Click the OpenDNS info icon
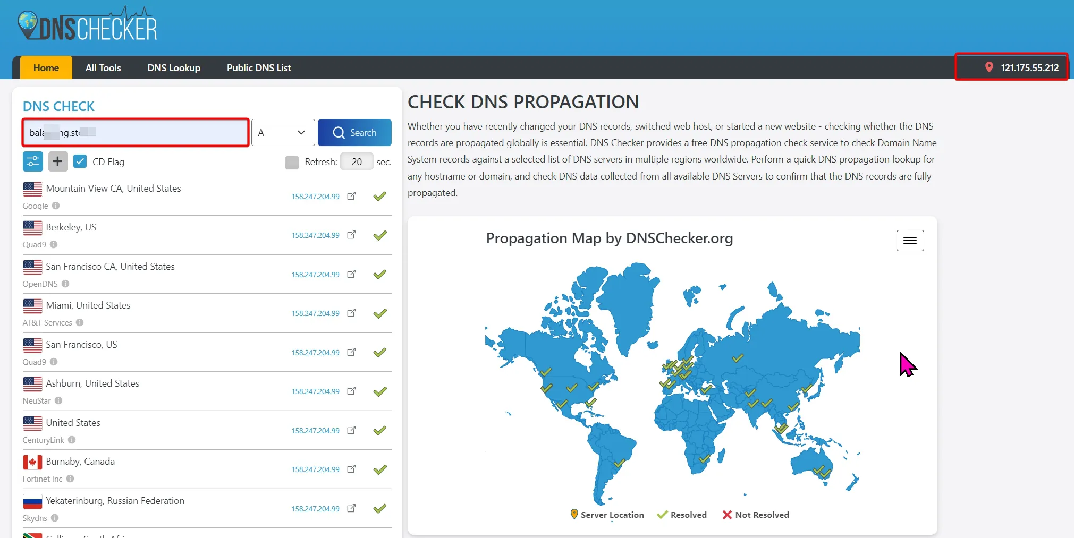 click(x=65, y=284)
